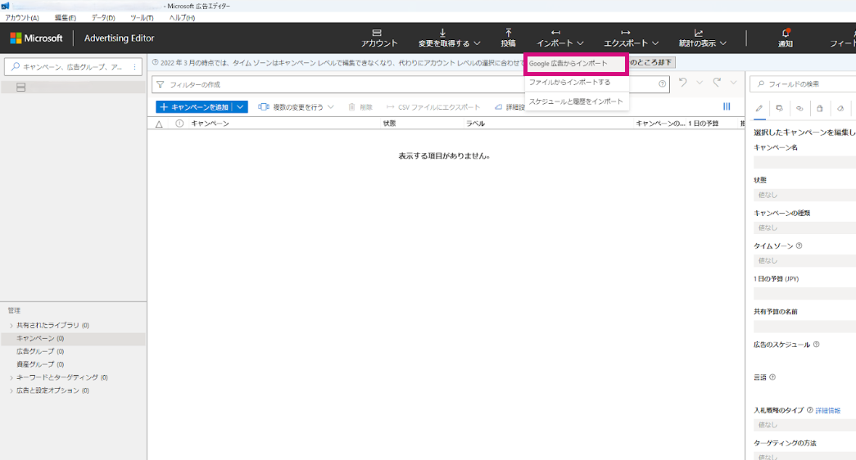Image resolution: width=856 pixels, height=460 pixels.
Task: Open the 状態 value dropdown
Action: [x=804, y=195]
